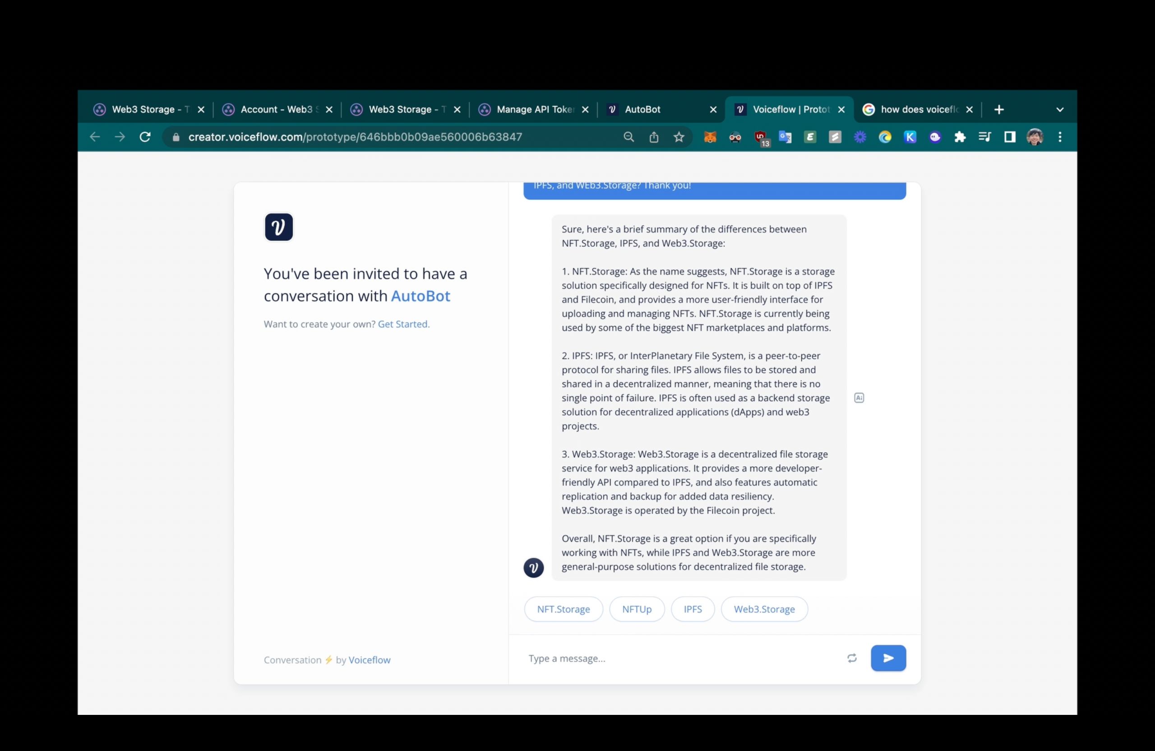This screenshot has height=751, width=1155.
Task: Open the Extensions puzzle piece menu
Action: [960, 137]
